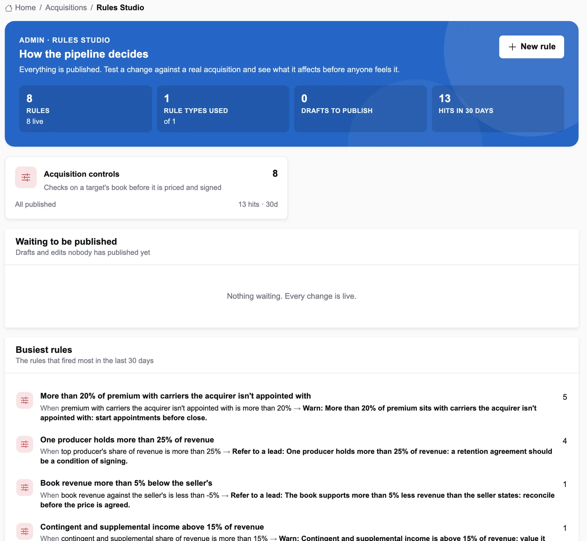Image resolution: width=587 pixels, height=541 pixels.
Task: Click hit count 1 for Book revenue rule
Action: [x=565, y=484]
